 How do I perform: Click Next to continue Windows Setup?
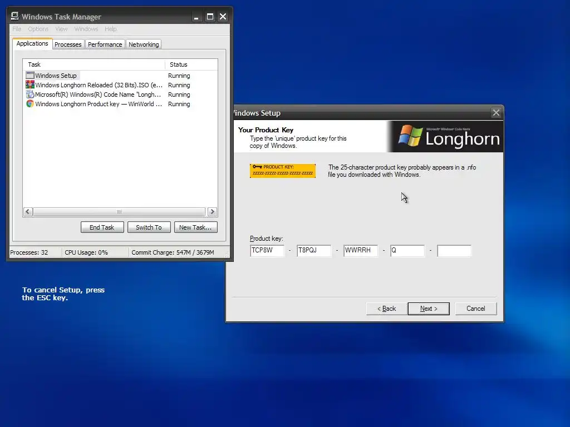[x=429, y=309]
